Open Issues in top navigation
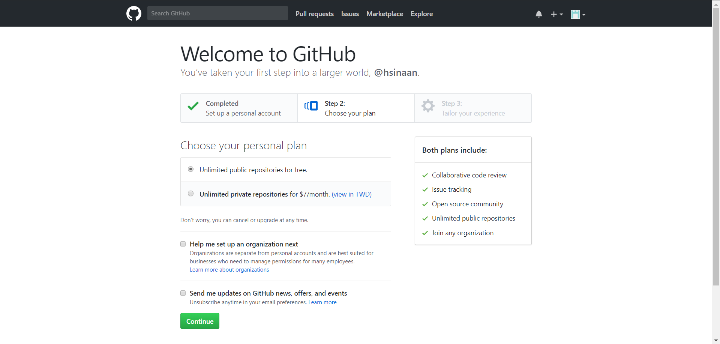Screen dimensions: 720x344 [350, 14]
